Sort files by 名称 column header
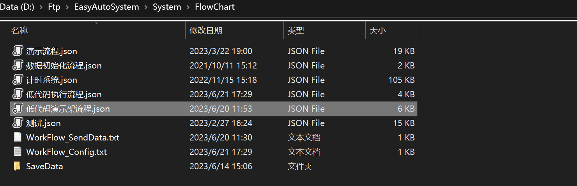The height and width of the screenshot is (186, 577). coord(19,30)
